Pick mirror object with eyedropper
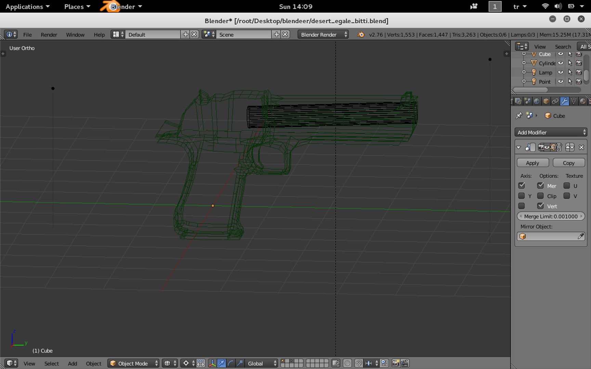The width and height of the screenshot is (591, 369). point(580,236)
